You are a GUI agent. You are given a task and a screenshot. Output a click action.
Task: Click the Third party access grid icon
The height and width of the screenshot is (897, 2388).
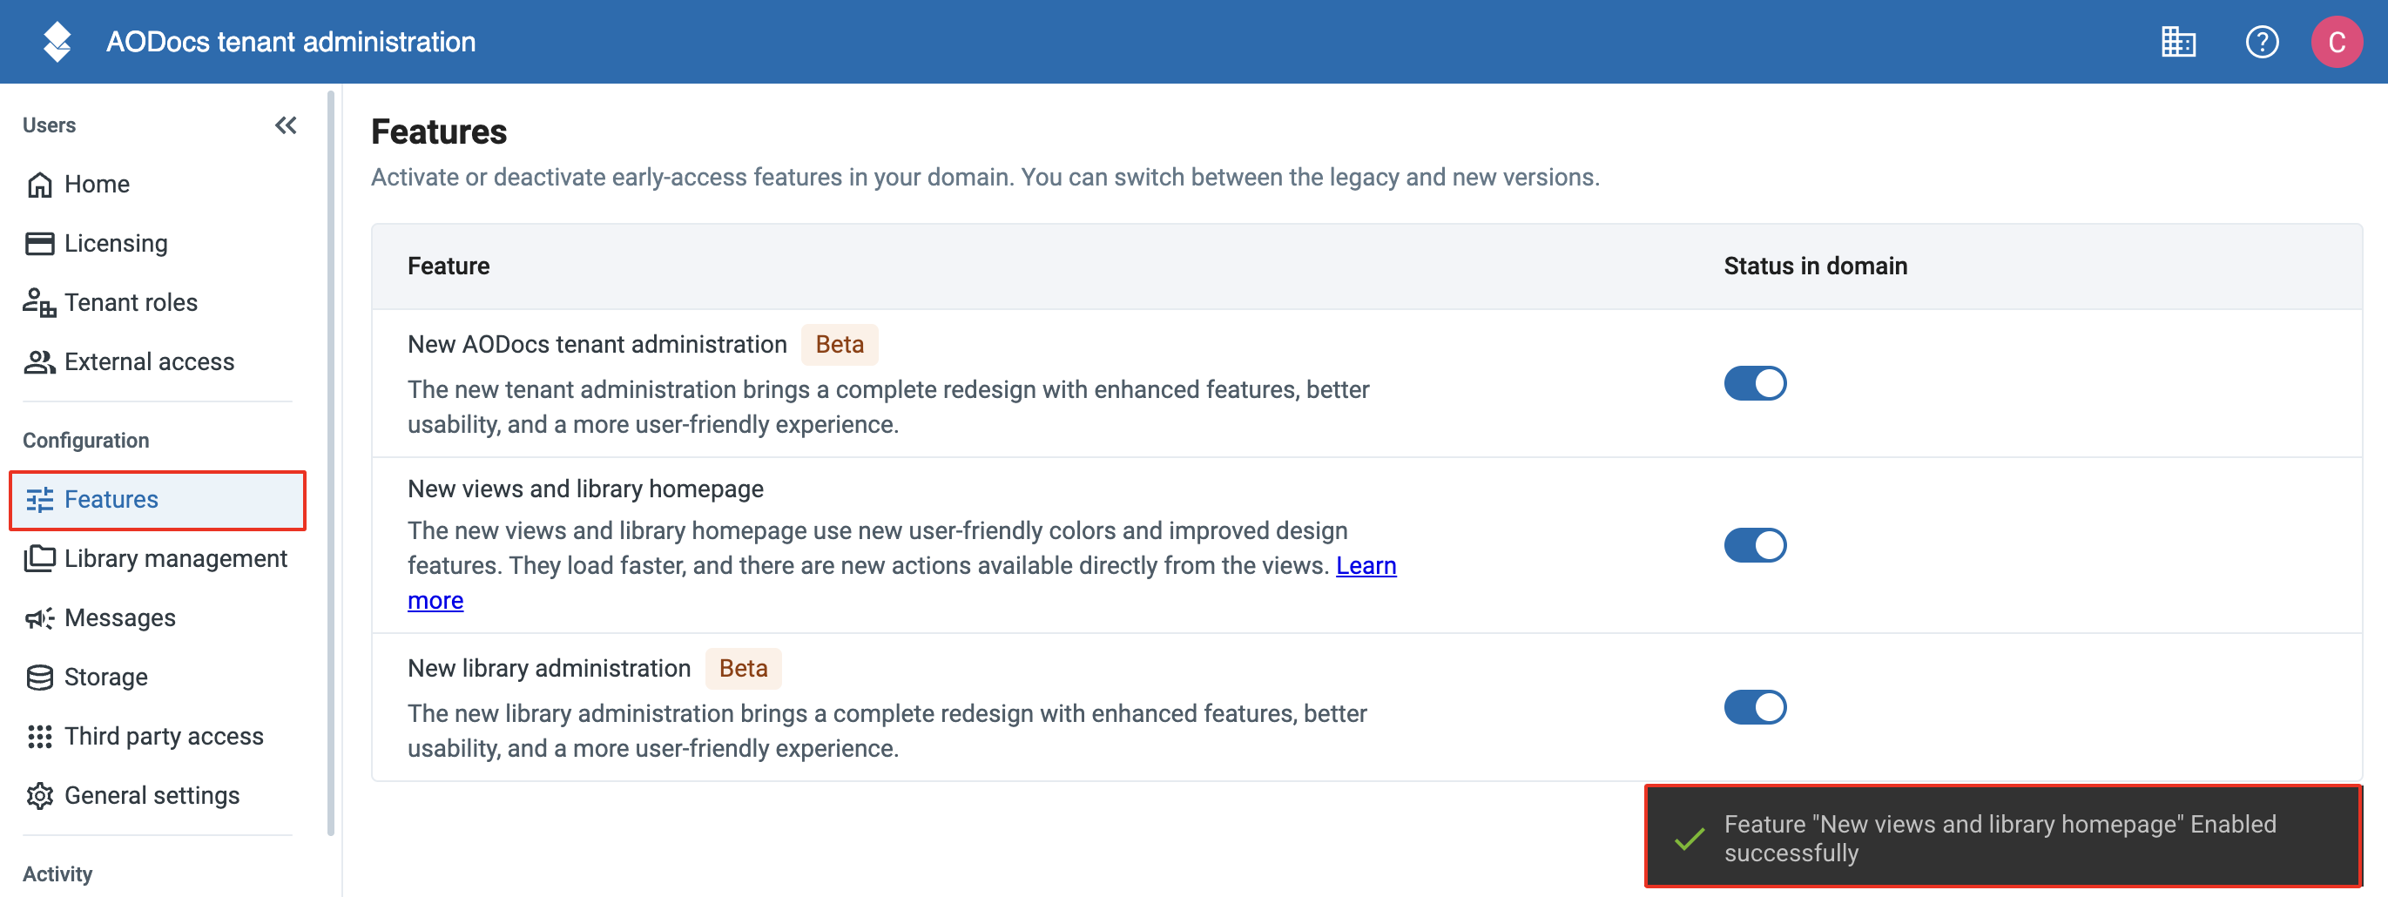click(x=40, y=737)
